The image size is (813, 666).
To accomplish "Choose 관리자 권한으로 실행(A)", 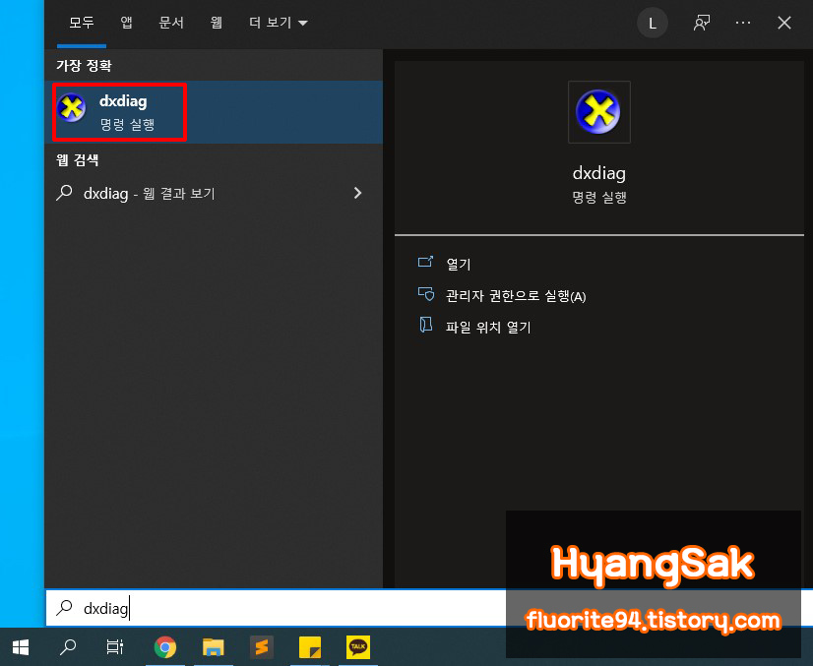I will (516, 296).
